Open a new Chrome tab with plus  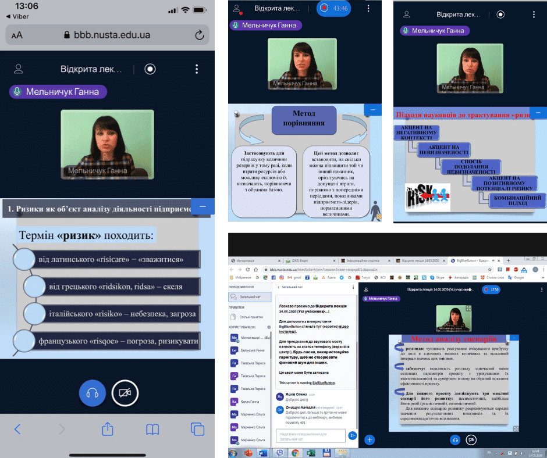[508, 260]
